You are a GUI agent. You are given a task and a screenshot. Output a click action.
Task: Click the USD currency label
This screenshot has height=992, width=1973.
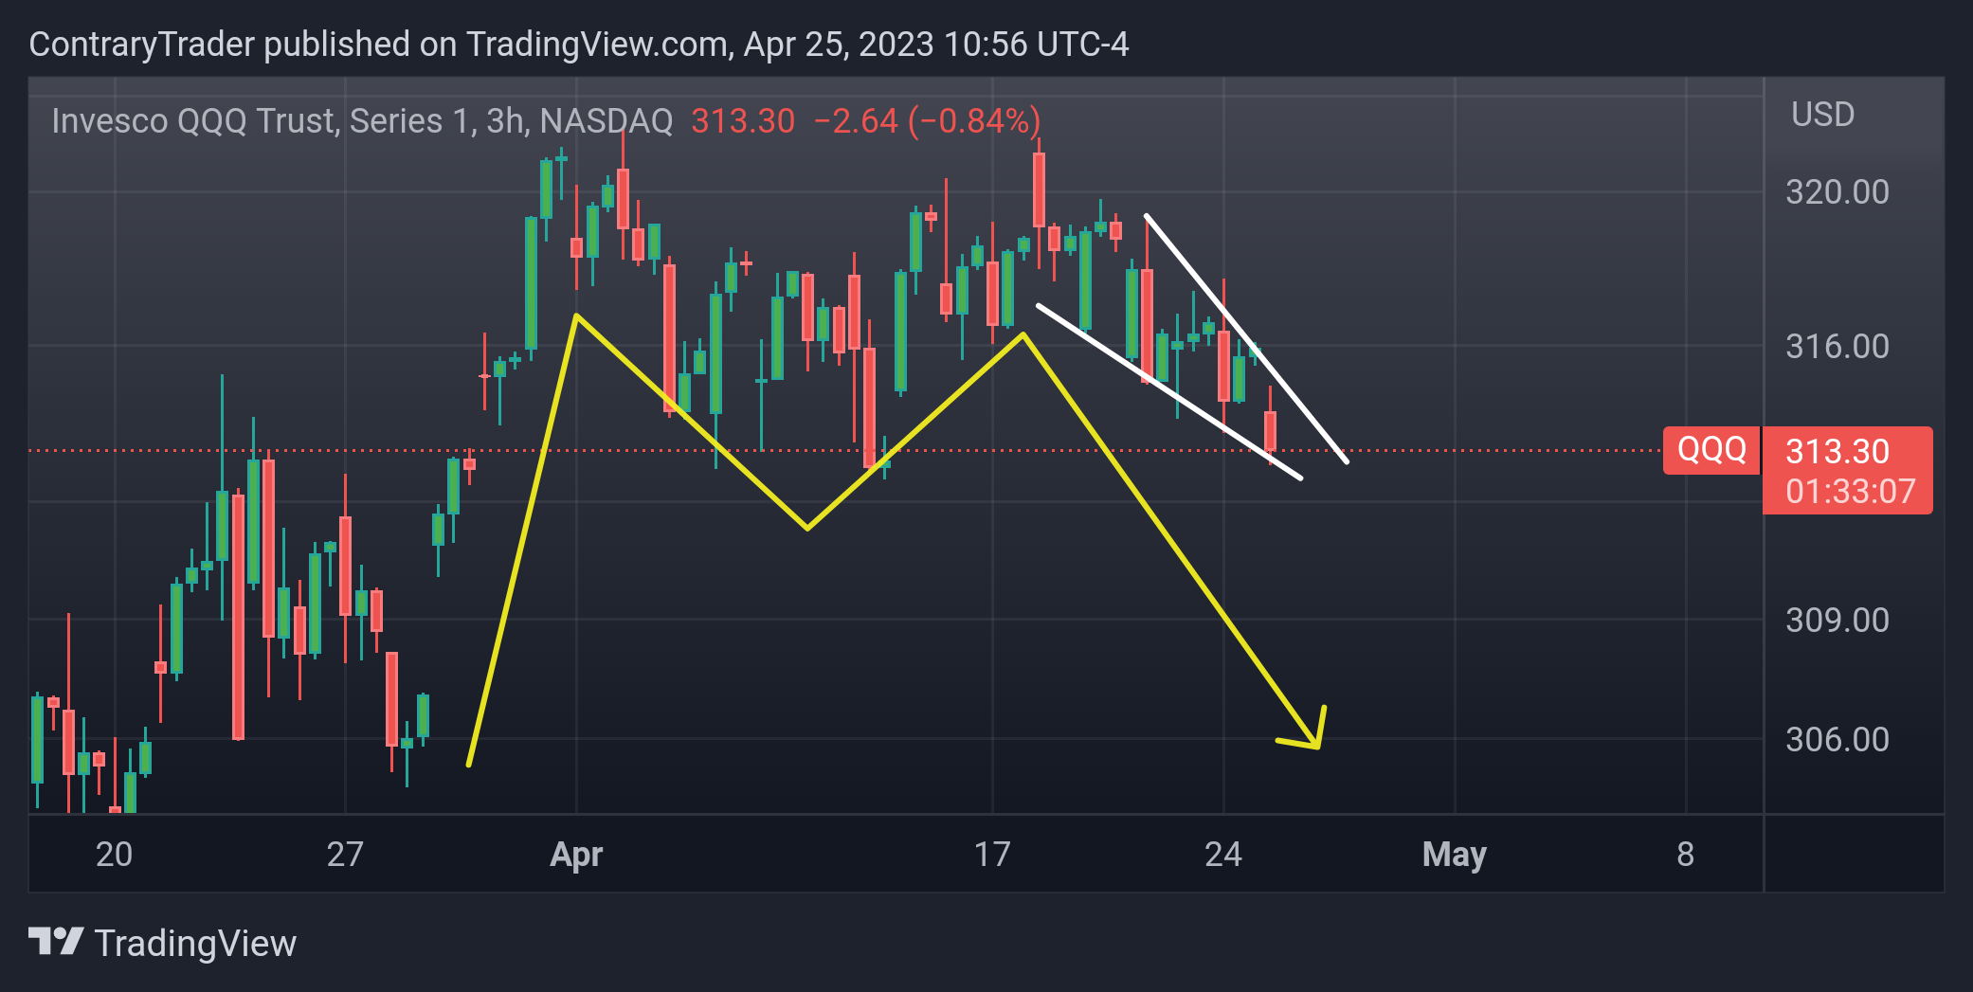(x=1822, y=115)
